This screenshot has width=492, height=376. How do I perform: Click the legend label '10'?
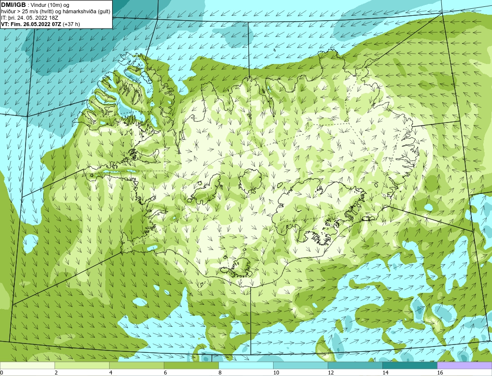pyautogui.click(x=276, y=373)
